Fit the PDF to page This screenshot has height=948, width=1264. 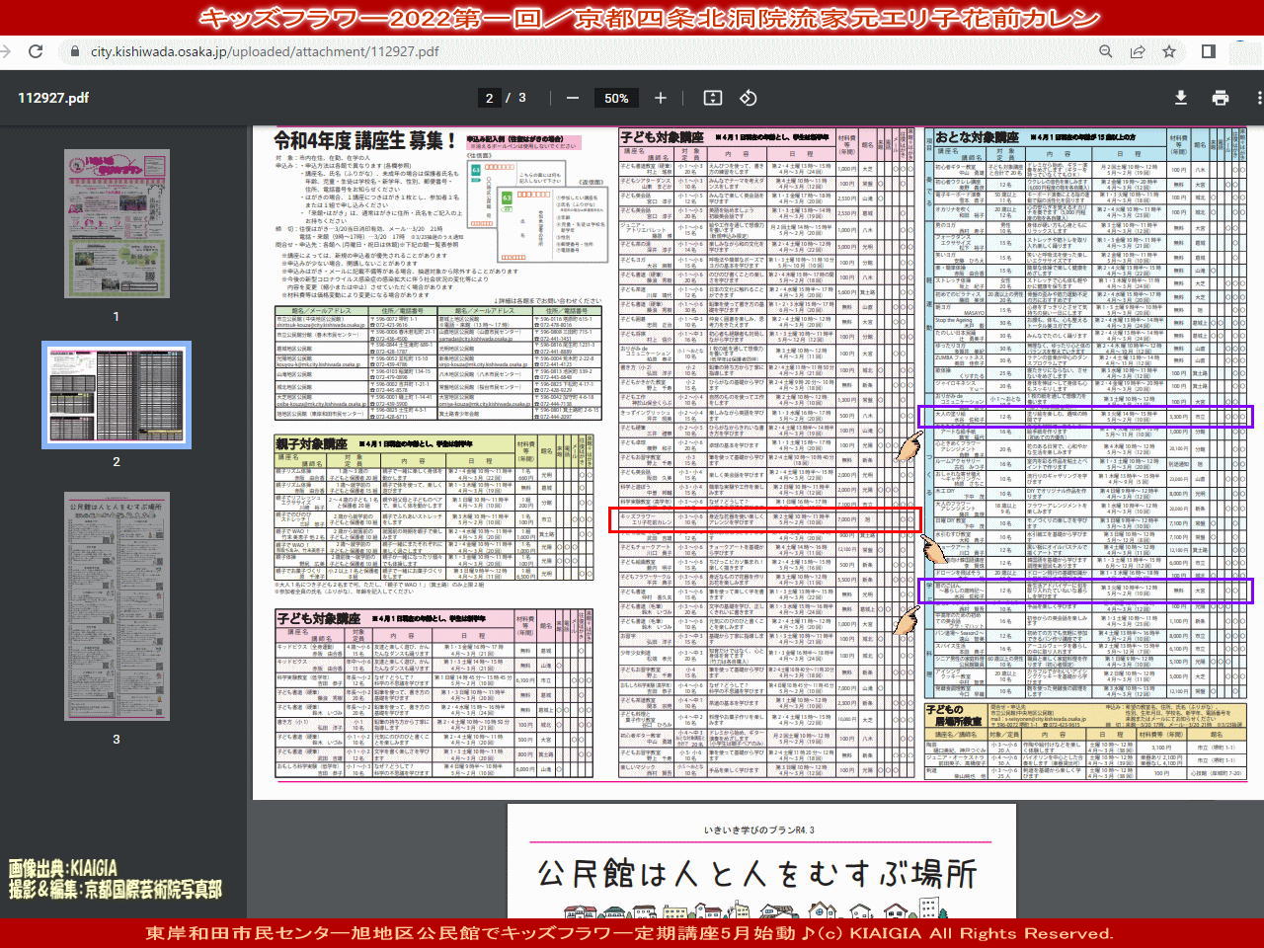pos(713,98)
